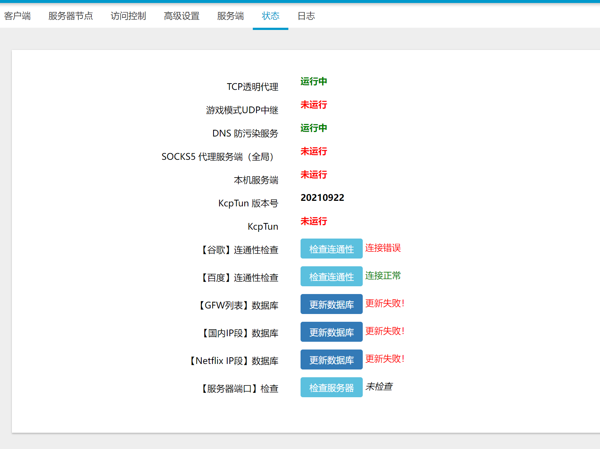600x449 pixels.
Task: Click the 检查服务器 button
Action: tap(331, 387)
